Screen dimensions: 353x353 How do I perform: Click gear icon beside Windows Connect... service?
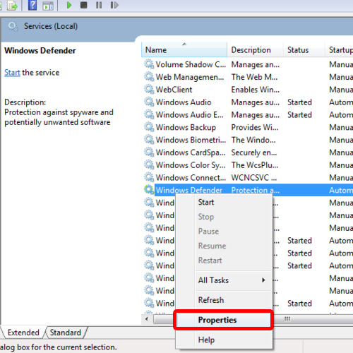149,177
